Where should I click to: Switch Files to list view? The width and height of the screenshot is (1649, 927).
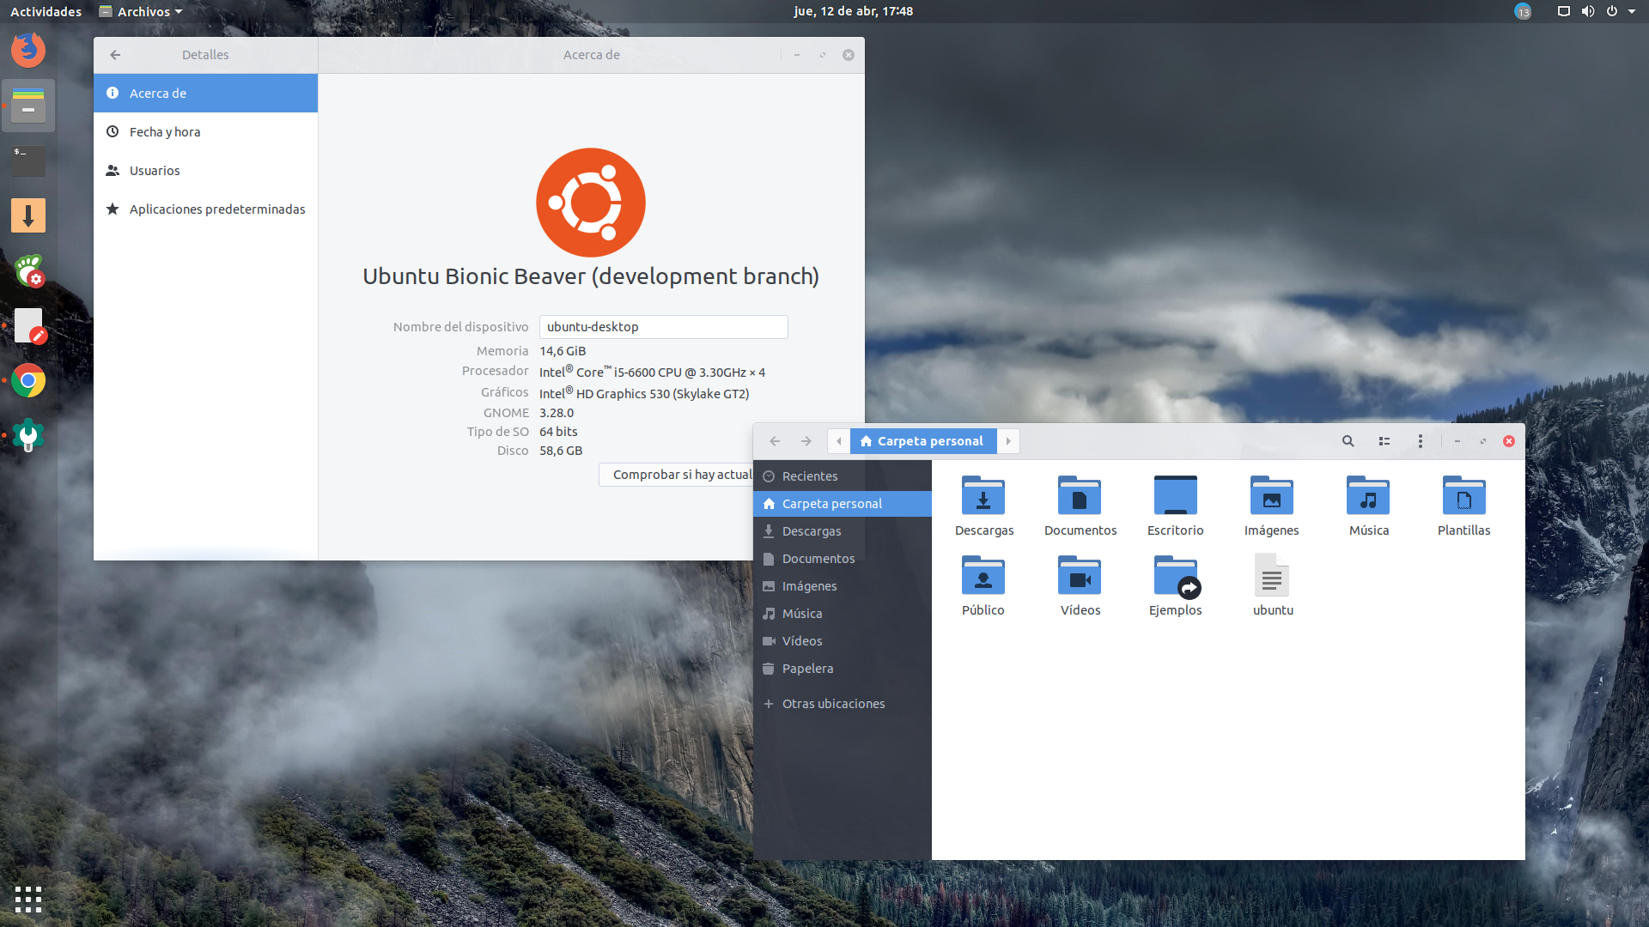coord(1384,440)
